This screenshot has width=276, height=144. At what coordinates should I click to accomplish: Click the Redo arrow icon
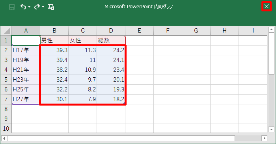coord(37,7)
